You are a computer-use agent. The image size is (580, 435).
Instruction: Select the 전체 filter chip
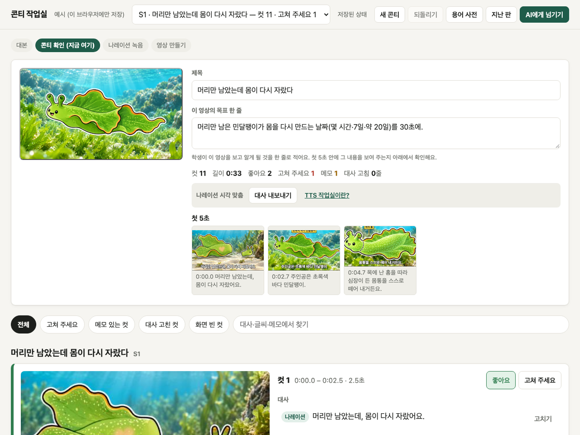click(x=23, y=324)
